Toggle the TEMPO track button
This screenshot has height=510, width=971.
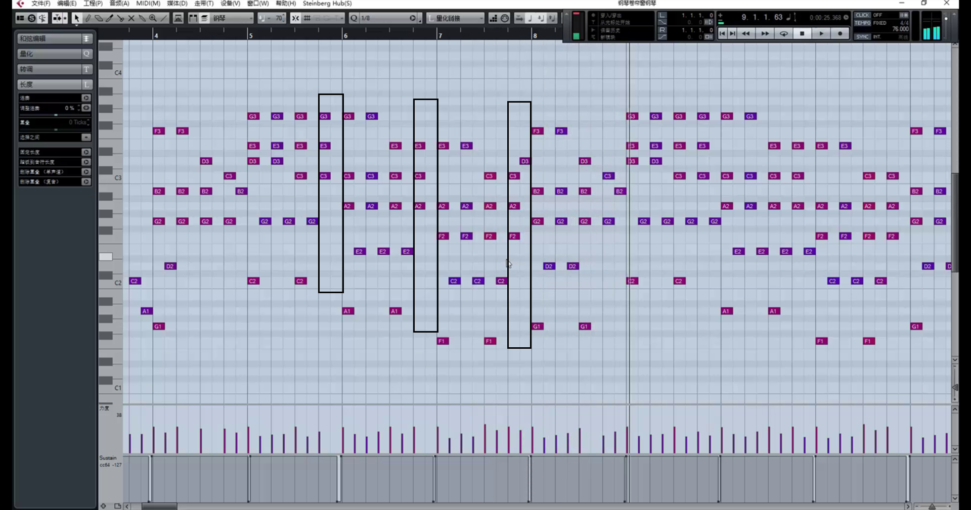point(862,23)
